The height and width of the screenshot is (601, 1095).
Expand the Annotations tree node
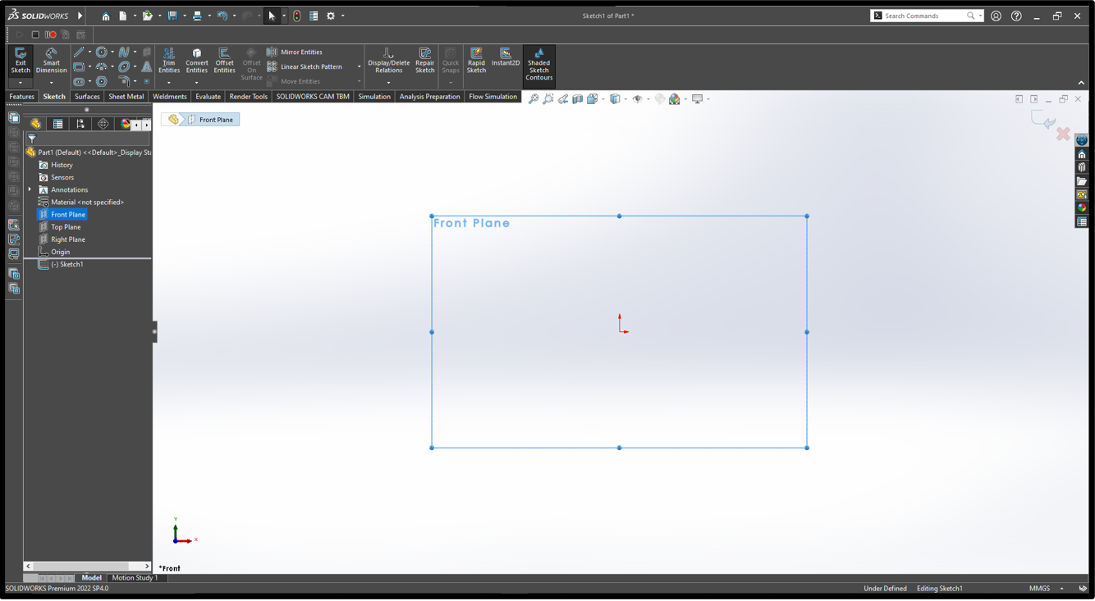click(x=30, y=189)
